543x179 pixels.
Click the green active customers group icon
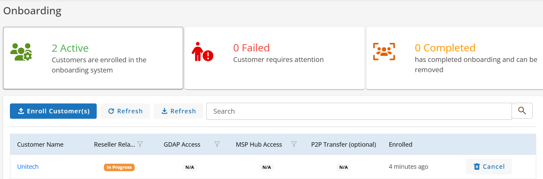pyautogui.click(x=21, y=52)
